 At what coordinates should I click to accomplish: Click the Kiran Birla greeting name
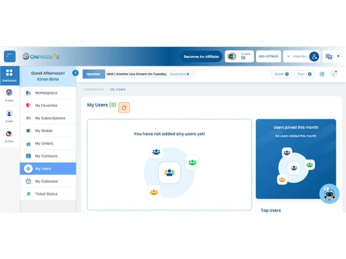pyautogui.click(x=48, y=79)
